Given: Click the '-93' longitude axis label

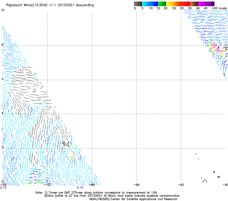Looking at the screenshot, I should click(x=181, y=185).
